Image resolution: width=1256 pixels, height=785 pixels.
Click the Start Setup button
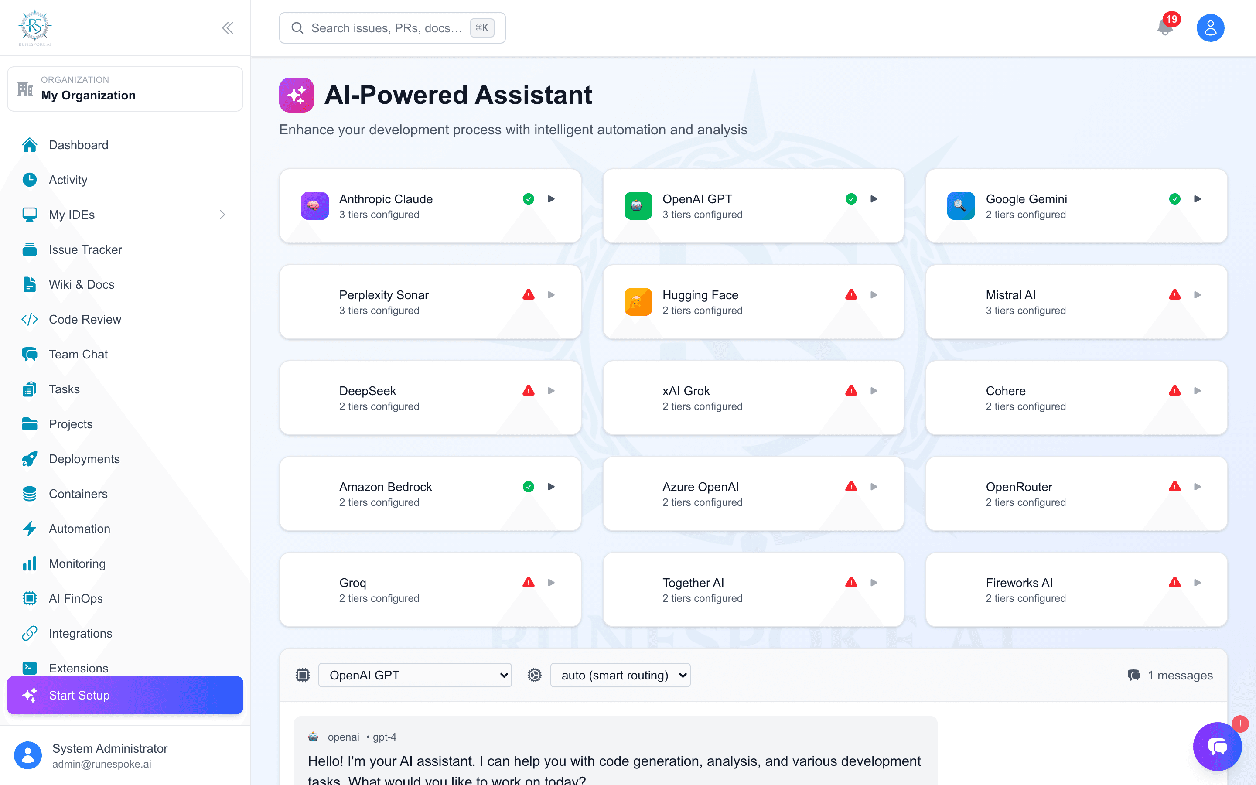[125, 695]
